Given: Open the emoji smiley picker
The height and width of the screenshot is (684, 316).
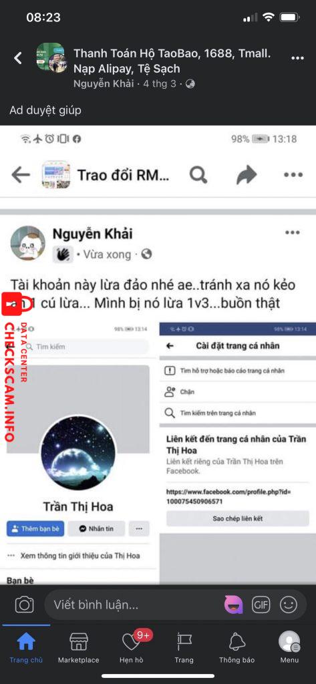Looking at the screenshot, I should (x=289, y=605).
